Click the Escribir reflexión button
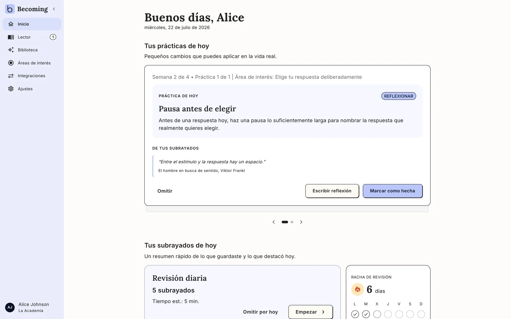 pos(332,191)
